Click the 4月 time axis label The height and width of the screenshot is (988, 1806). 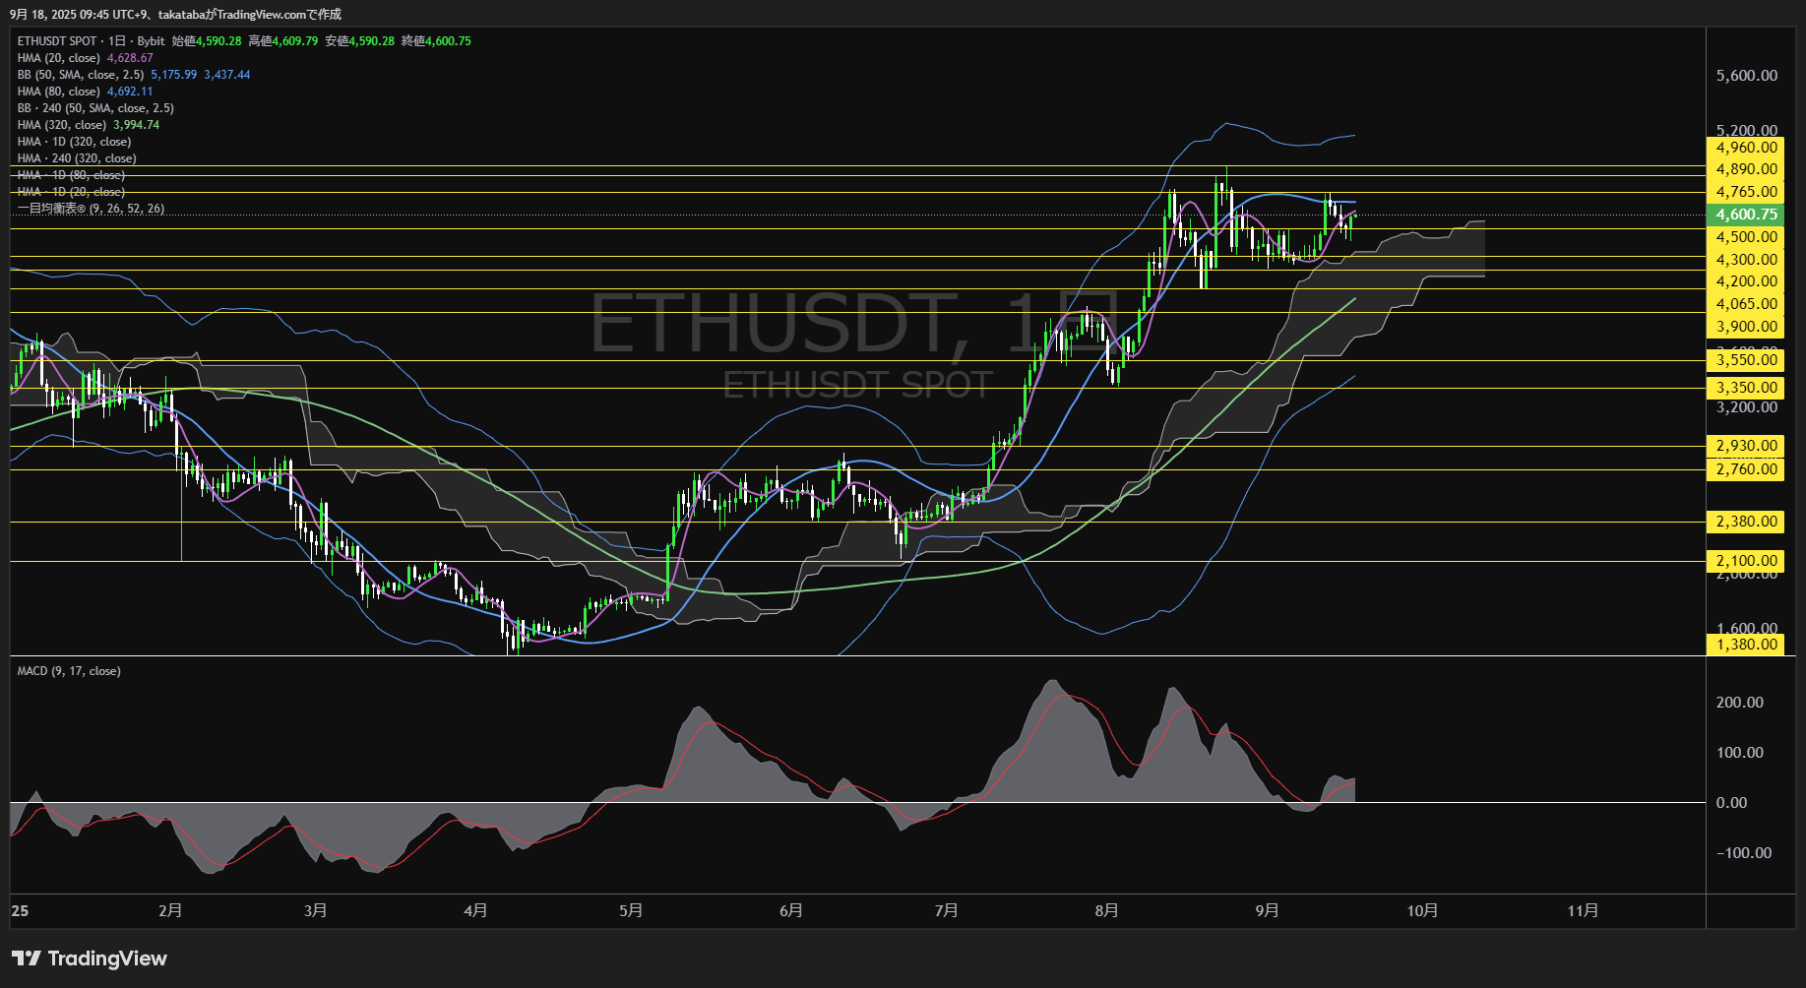[475, 910]
